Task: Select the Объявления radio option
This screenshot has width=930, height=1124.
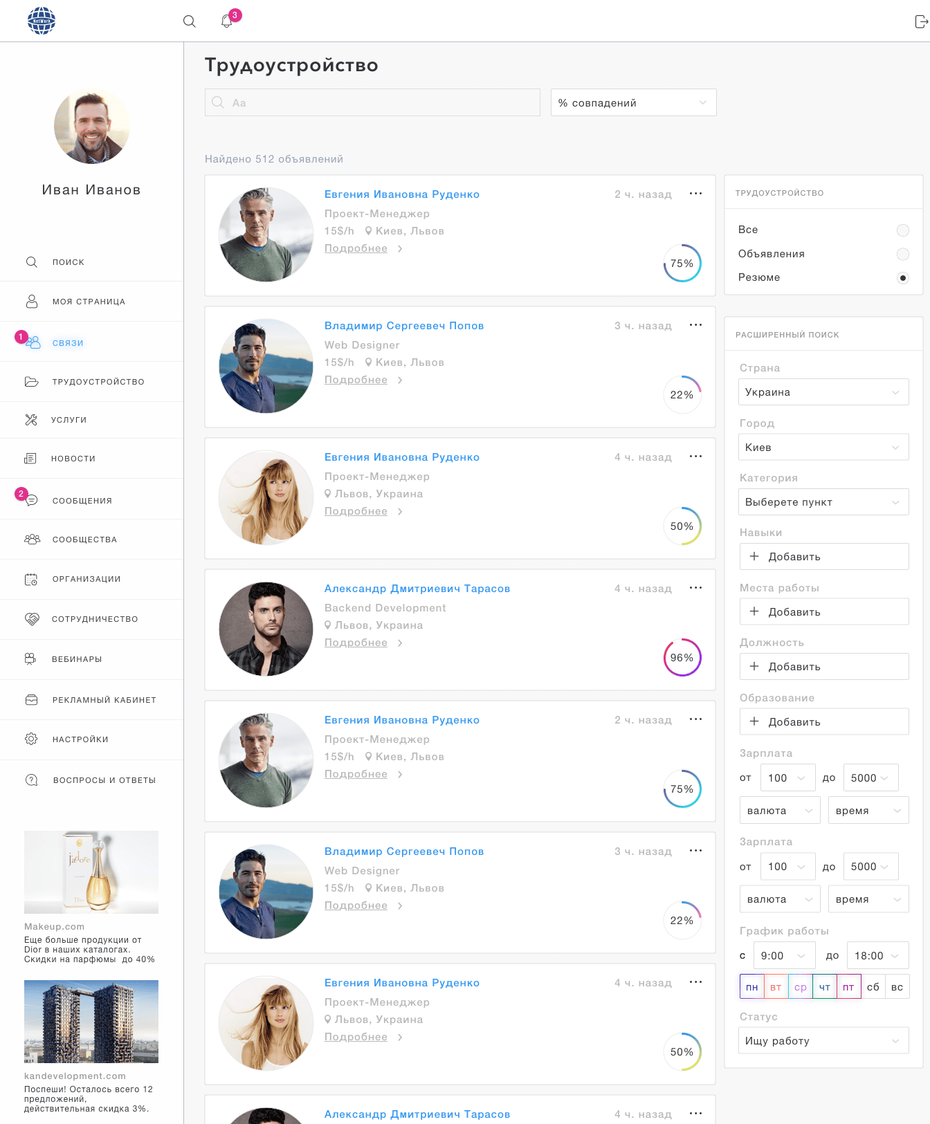Action: (902, 254)
